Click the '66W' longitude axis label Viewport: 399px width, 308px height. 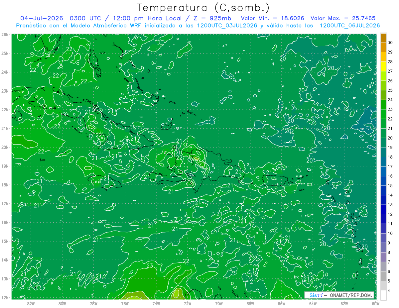tap(282, 304)
